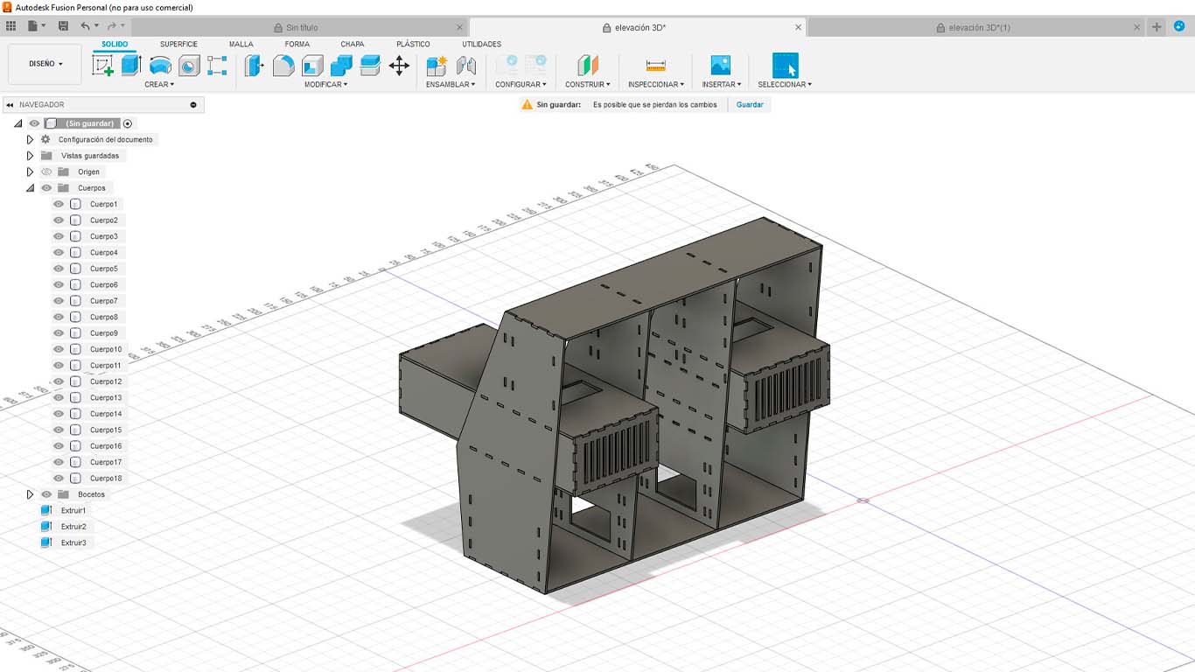Viewport: 1195px width, 672px height.
Task: Toggle visibility of Cuerpo9
Action: click(x=59, y=333)
